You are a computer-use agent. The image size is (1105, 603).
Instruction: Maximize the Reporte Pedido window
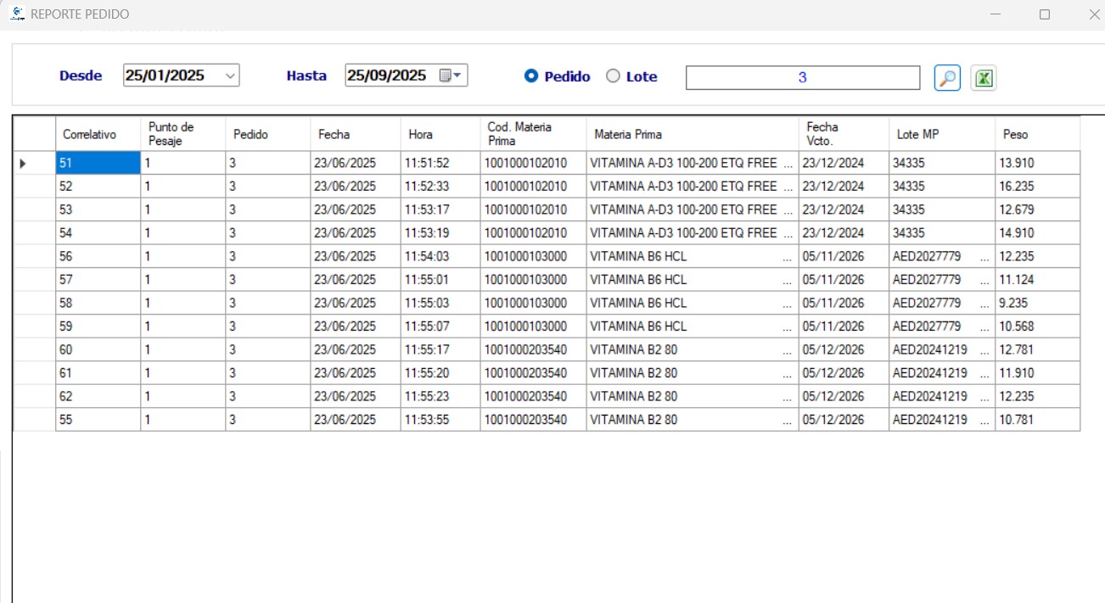pos(1045,14)
